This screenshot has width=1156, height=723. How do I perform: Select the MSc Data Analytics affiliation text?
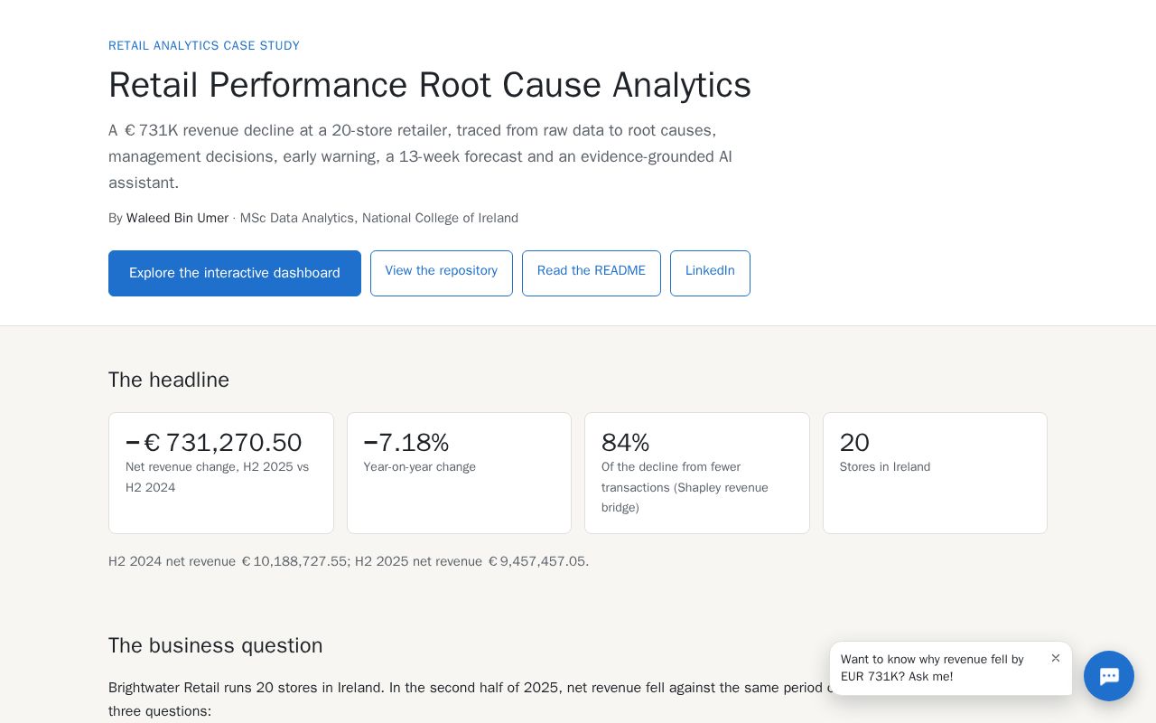[379, 218]
